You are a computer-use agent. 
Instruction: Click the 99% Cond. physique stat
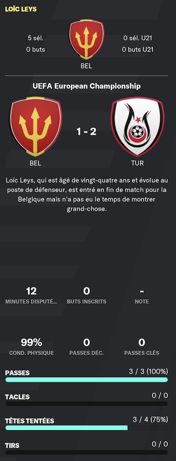coord(31,347)
